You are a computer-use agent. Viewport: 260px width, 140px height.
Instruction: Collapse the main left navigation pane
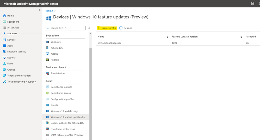(x=40, y=10)
